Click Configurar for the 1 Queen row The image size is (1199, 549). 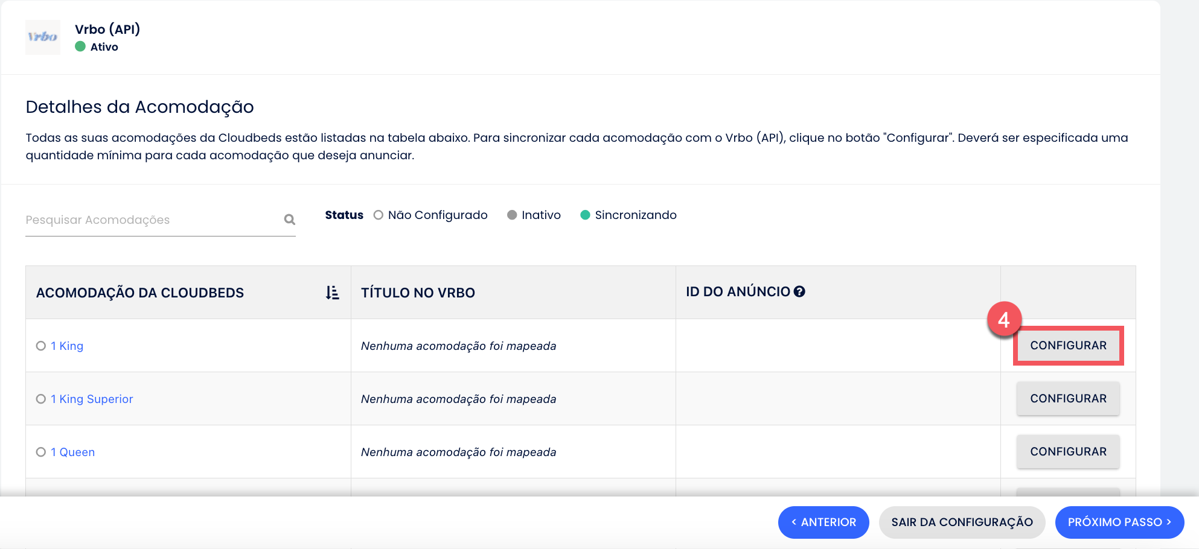1068,452
